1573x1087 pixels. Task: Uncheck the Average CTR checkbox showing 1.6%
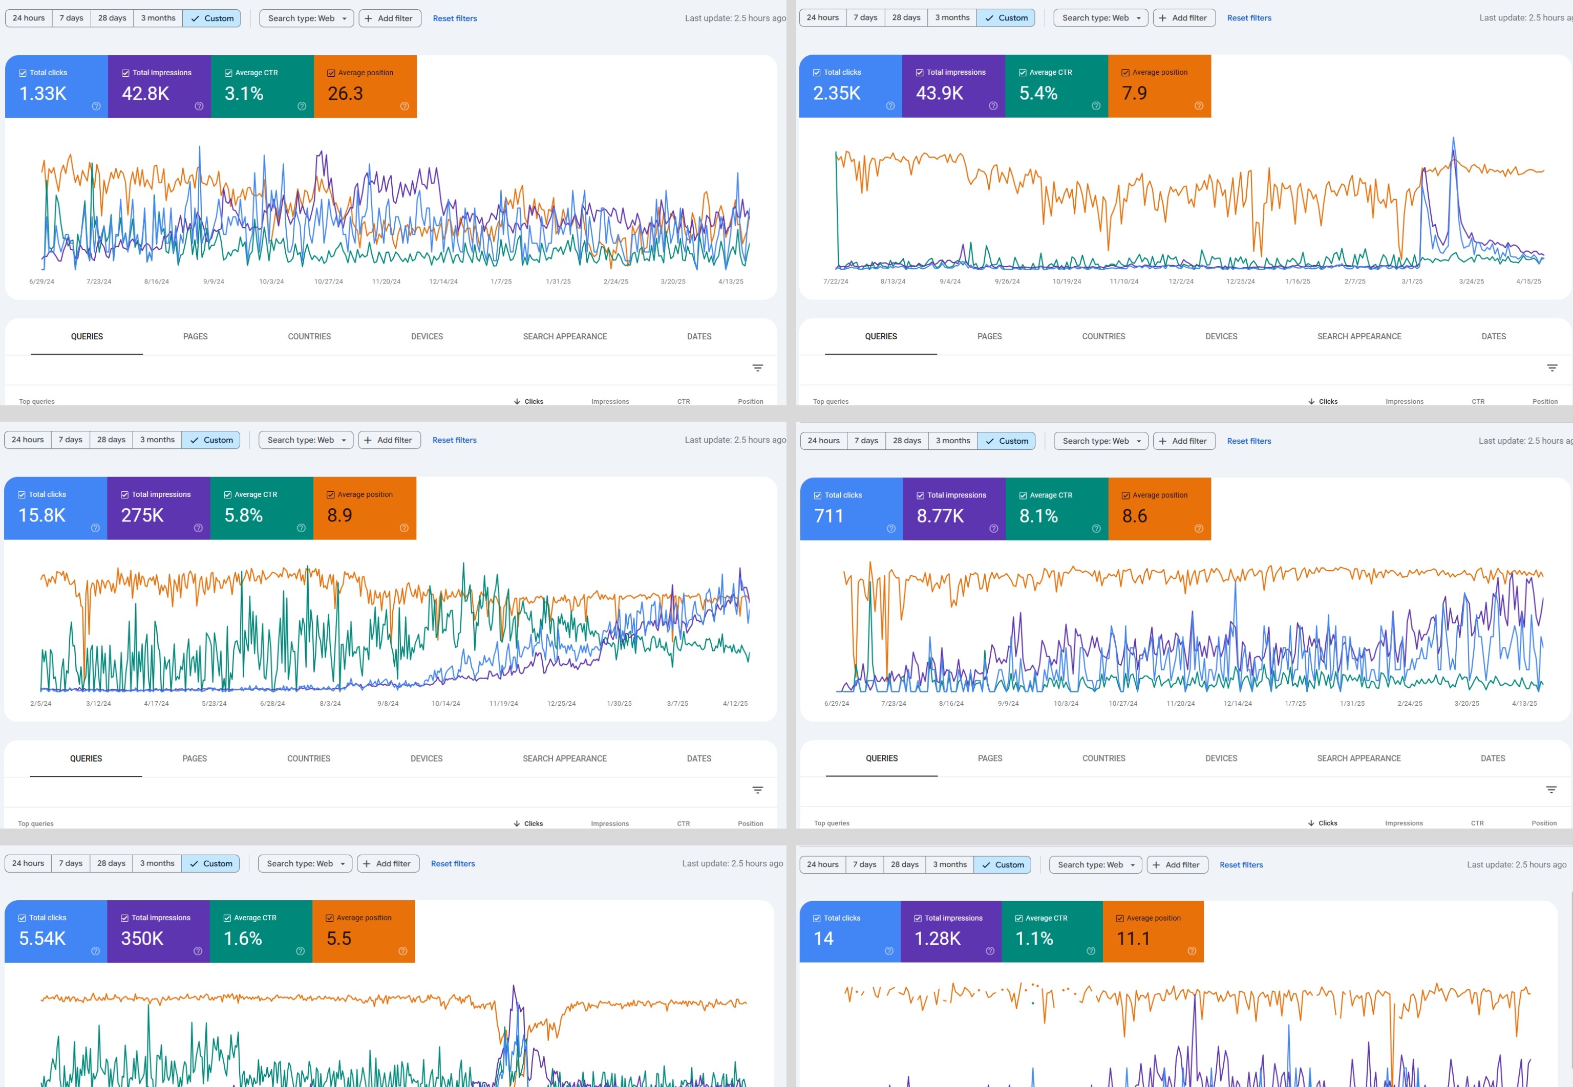click(x=227, y=918)
